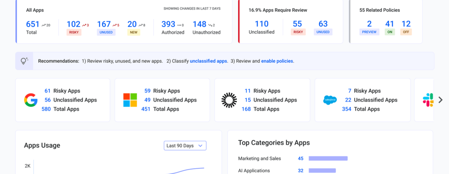Image resolution: width=449 pixels, height=174 pixels.
Task: Click the Microsoft logo icon
Action: [x=130, y=100]
